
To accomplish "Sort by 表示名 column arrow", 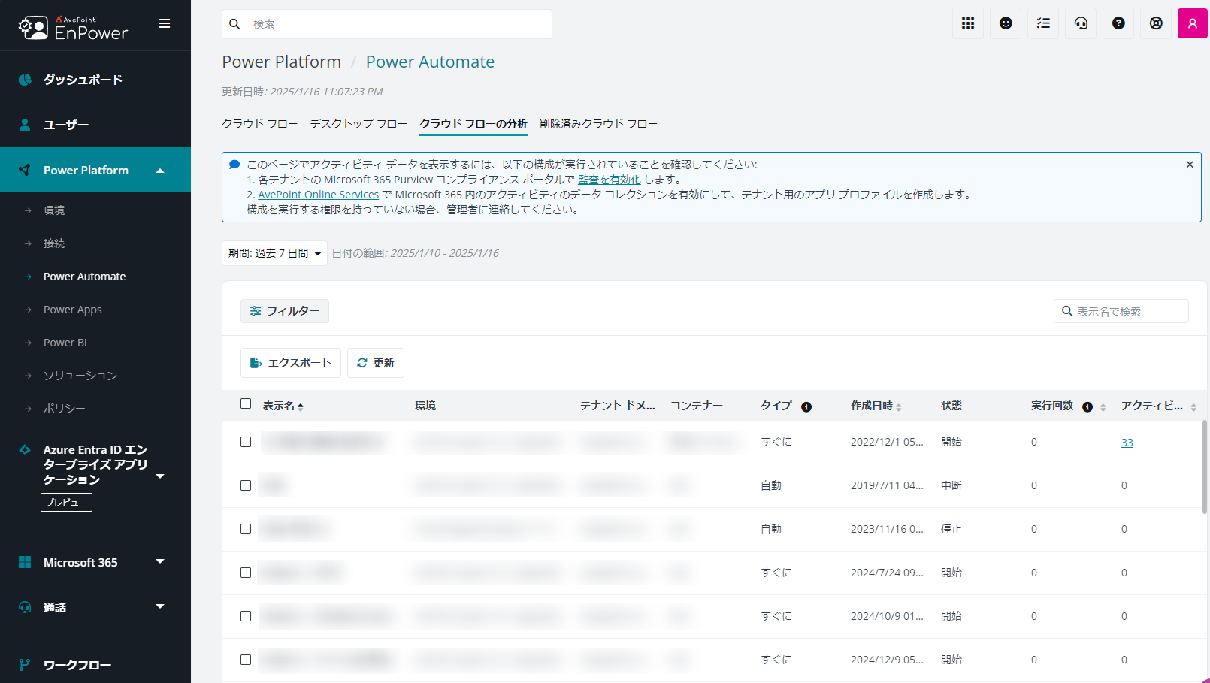I will (x=301, y=406).
